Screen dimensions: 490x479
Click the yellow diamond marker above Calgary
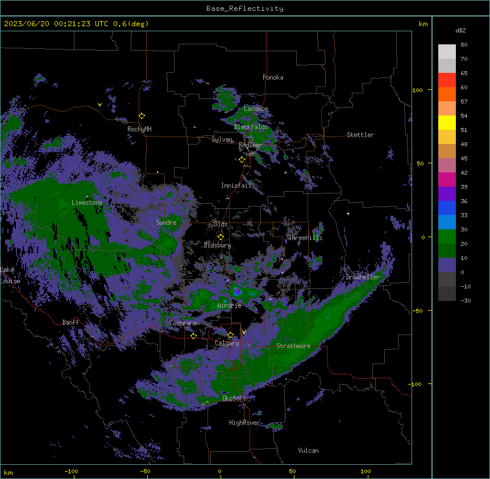tap(230, 335)
